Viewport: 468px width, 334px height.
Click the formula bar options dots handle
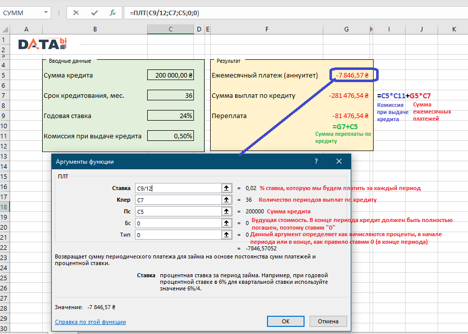point(59,13)
